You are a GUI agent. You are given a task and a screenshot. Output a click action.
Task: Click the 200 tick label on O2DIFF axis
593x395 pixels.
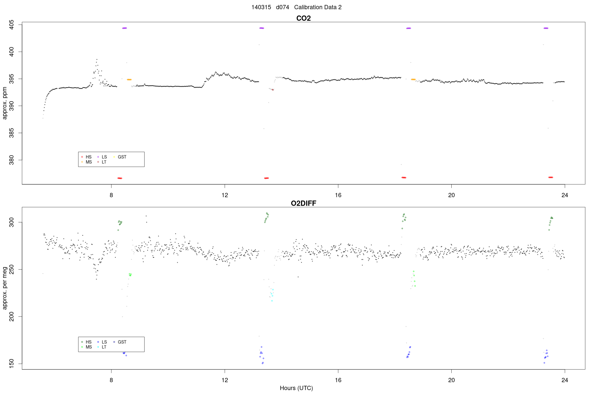(12, 317)
